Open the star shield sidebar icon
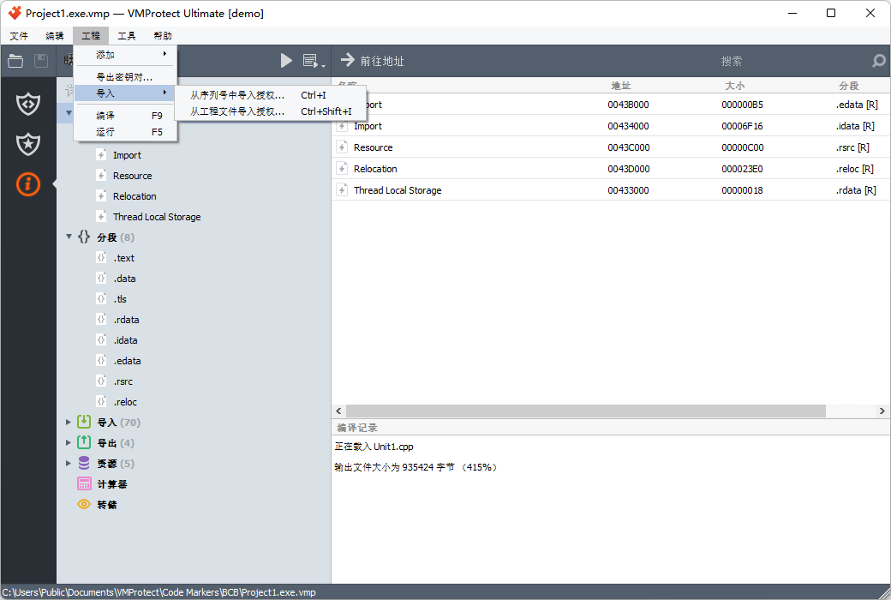The height and width of the screenshot is (600, 891). click(27, 144)
